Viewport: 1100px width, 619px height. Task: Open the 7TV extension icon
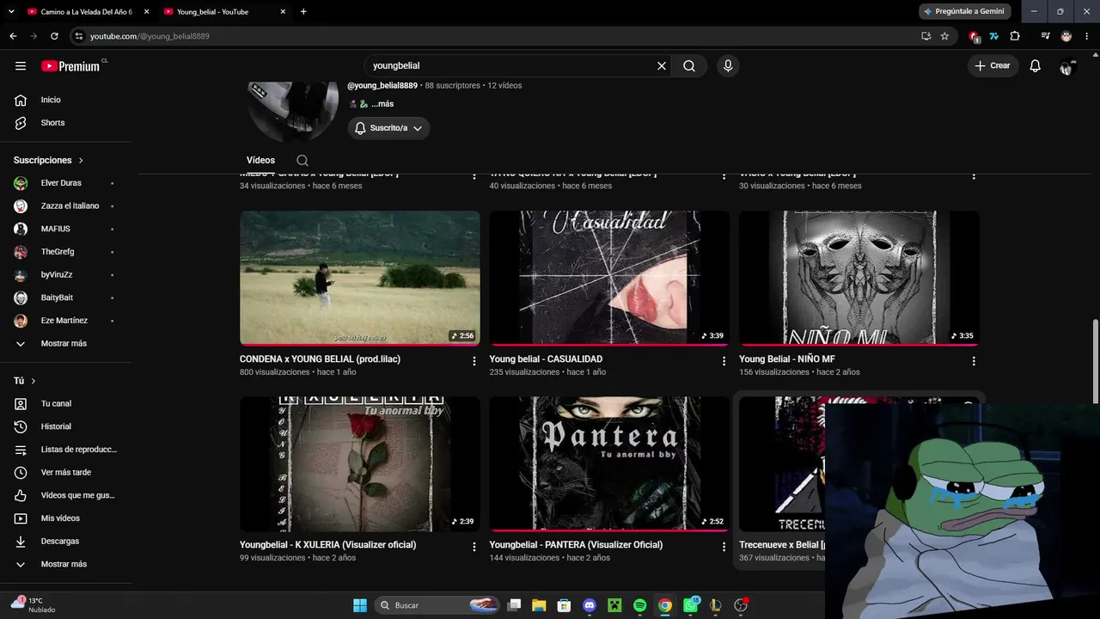pyautogui.click(x=994, y=36)
